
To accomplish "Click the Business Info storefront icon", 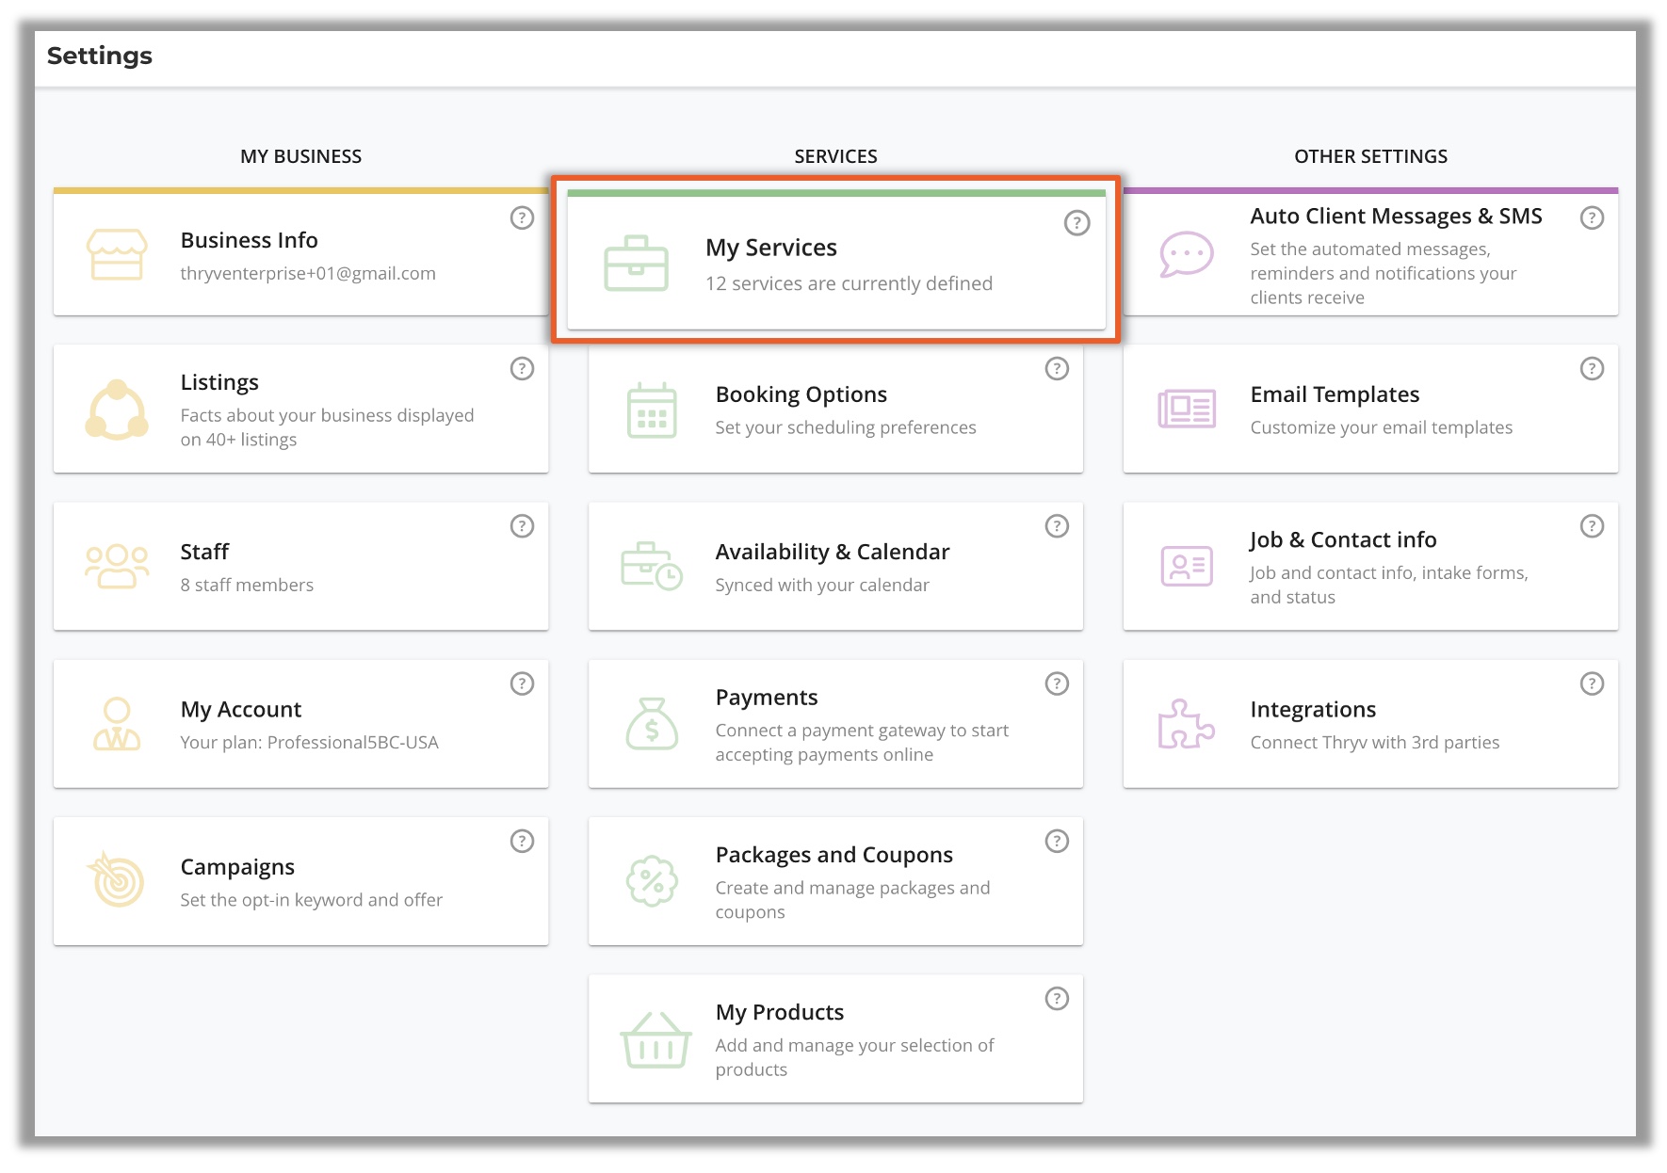I will click(117, 254).
